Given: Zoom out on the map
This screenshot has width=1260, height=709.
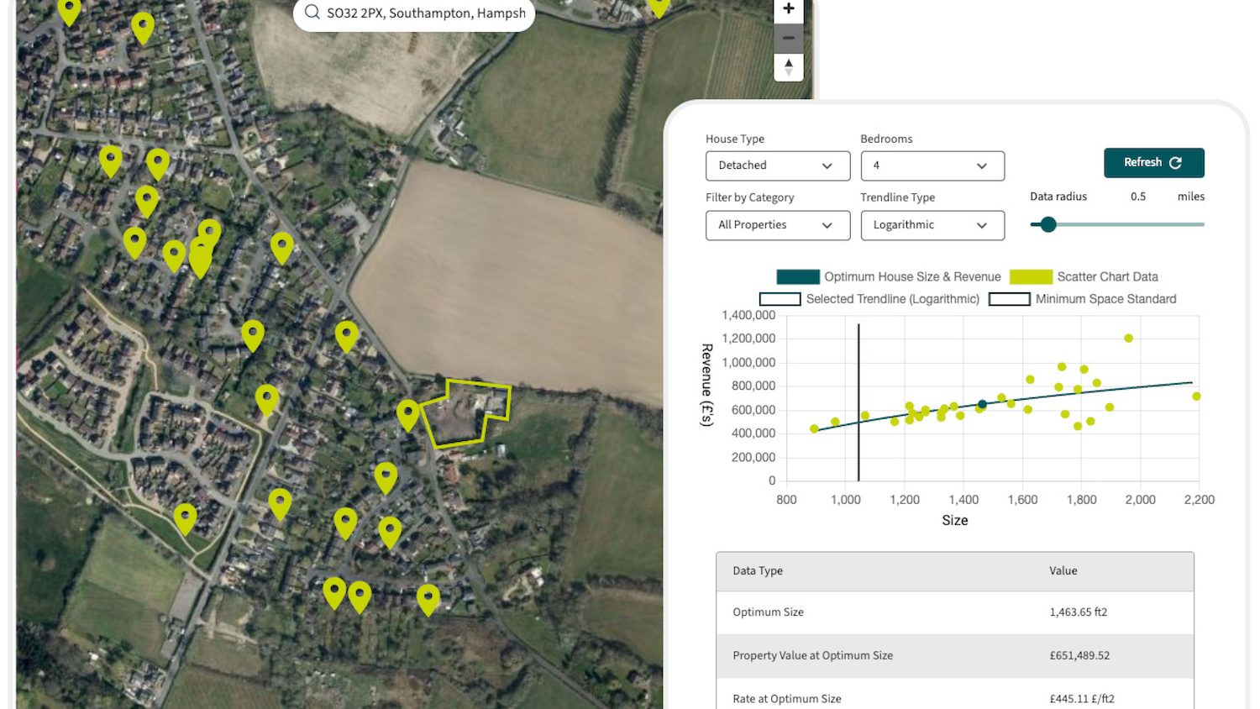Looking at the screenshot, I should click(x=788, y=37).
